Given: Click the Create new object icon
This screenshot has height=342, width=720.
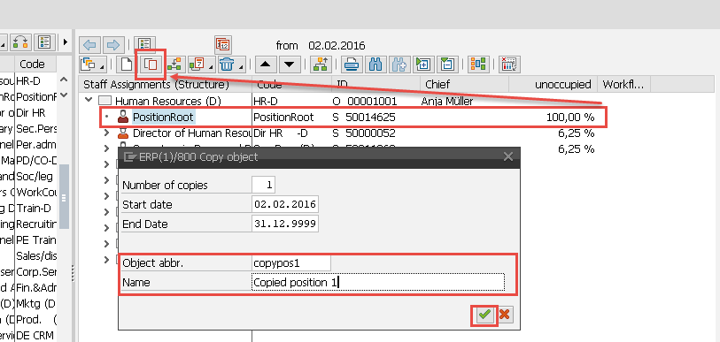Looking at the screenshot, I should point(126,65).
